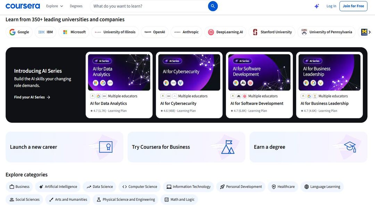Click the certificate icon on Launch a new career
Image resolution: width=375 pixels, height=208 pixels.
pos(106,147)
